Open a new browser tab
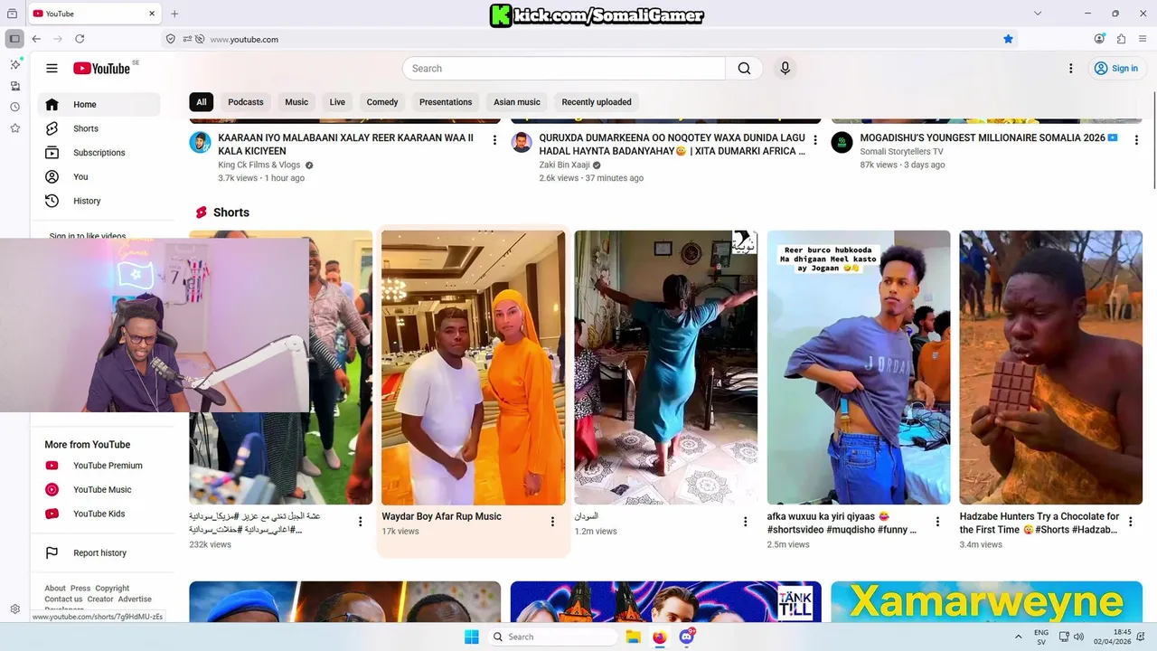1157x651 pixels. (174, 14)
